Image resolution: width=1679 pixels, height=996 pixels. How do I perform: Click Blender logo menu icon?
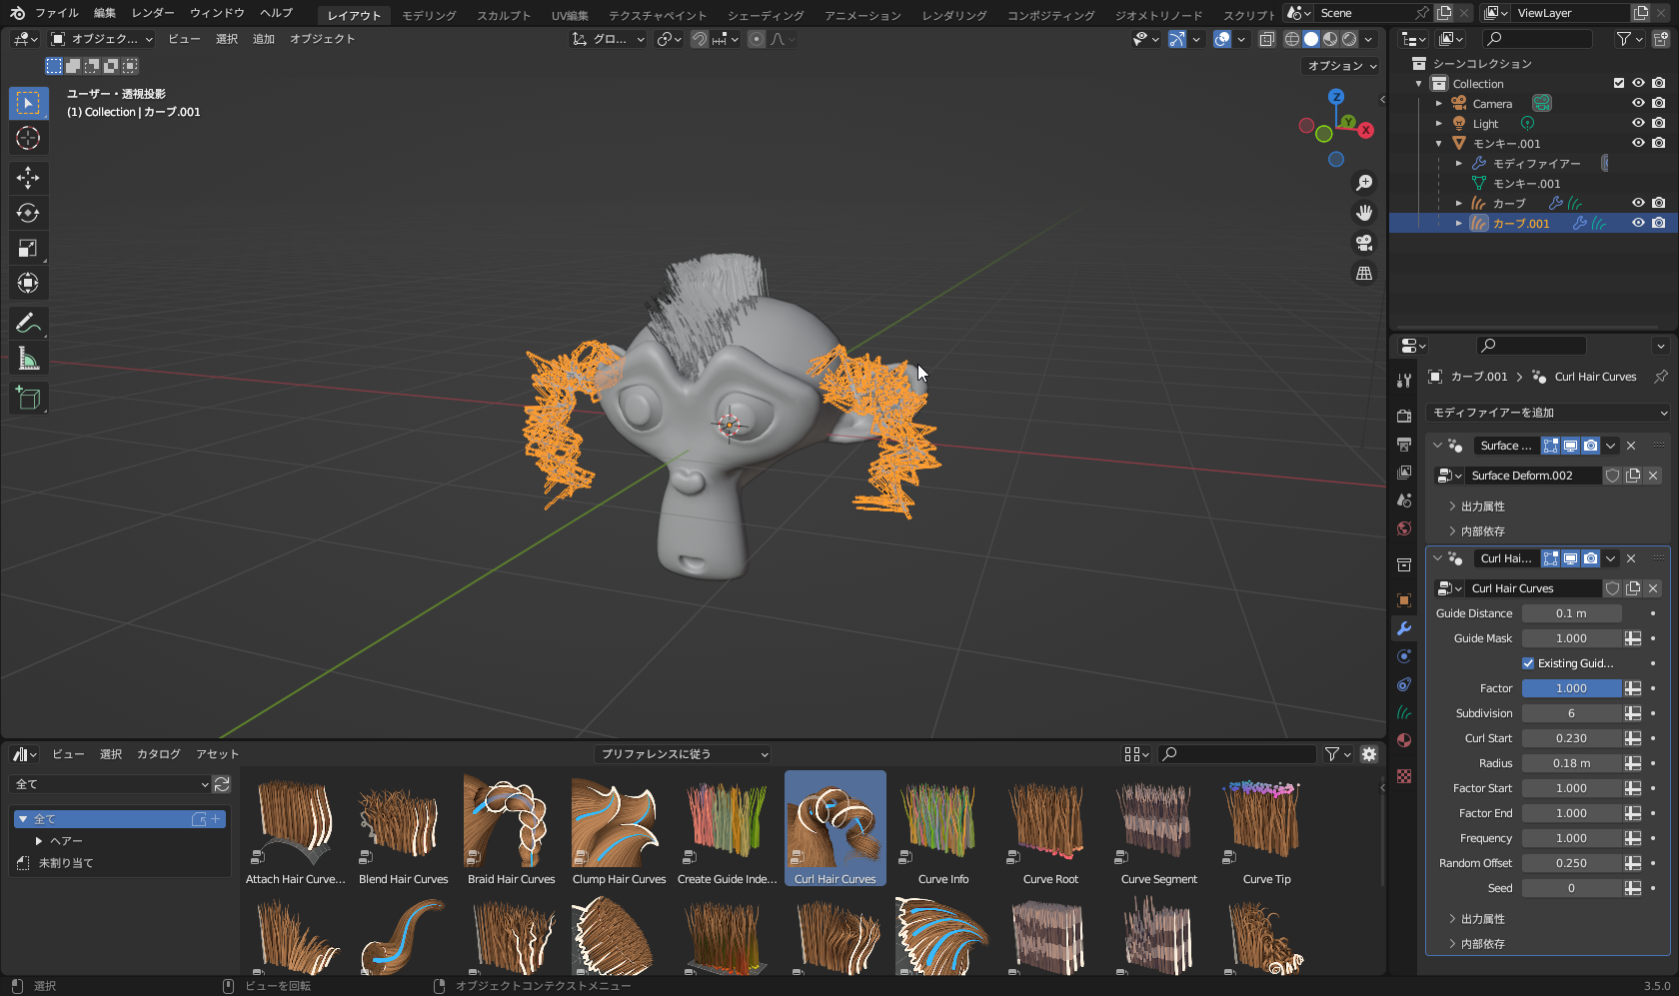click(x=17, y=13)
